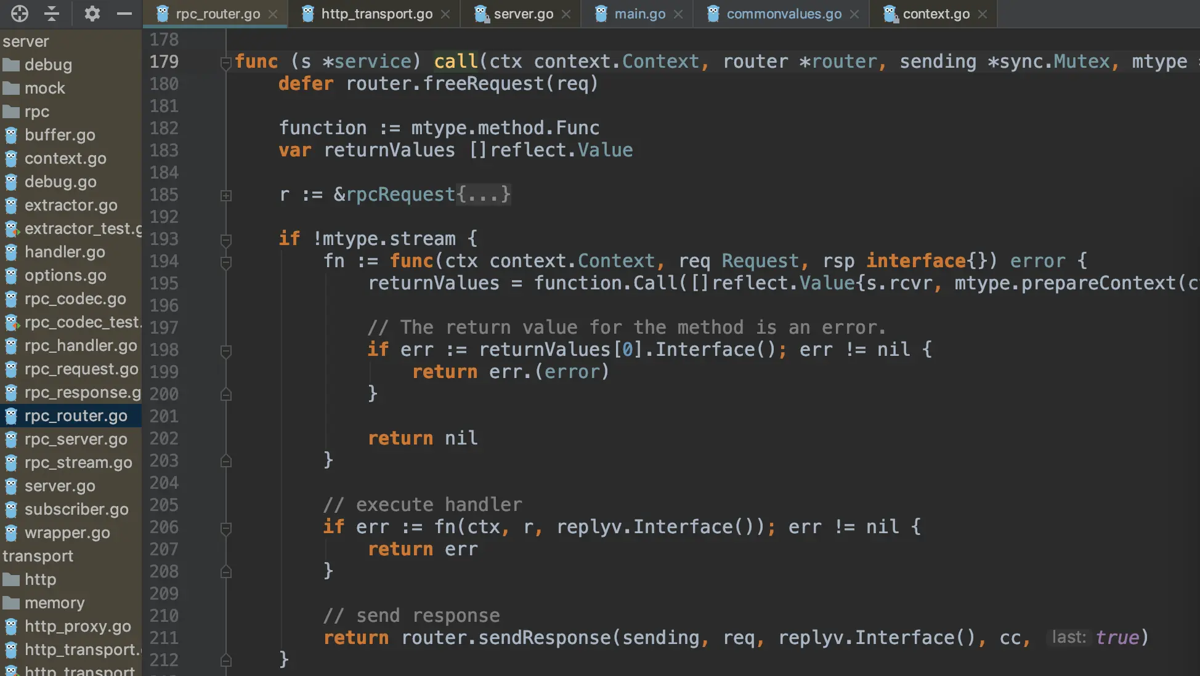Viewport: 1200px width, 676px height.
Task: Open subscriber.go in project tree
Action: click(76, 510)
